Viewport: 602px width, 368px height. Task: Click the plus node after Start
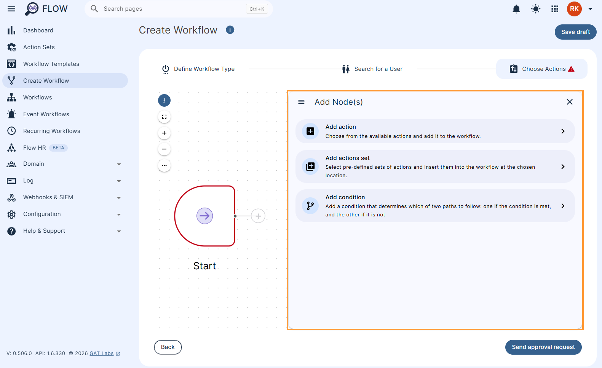tap(258, 216)
